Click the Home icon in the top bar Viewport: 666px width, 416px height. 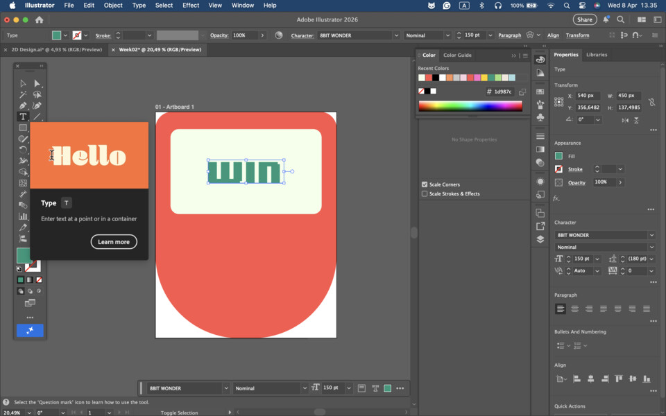[39, 20]
